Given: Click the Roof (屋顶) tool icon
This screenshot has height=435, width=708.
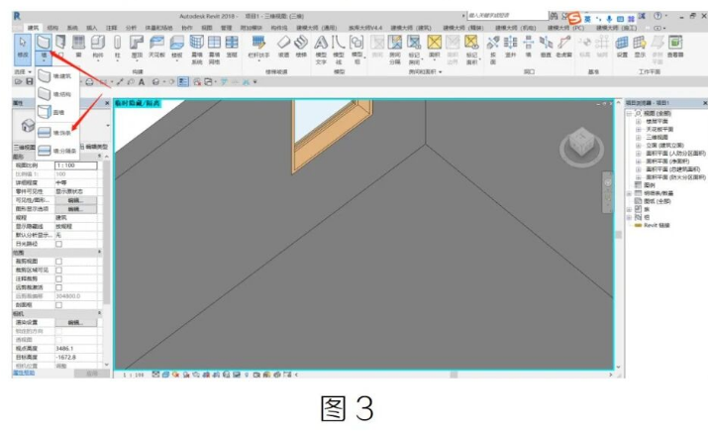Looking at the screenshot, I should (137, 43).
